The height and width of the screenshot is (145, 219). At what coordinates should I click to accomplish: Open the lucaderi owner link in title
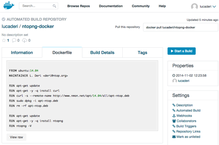(10, 26)
